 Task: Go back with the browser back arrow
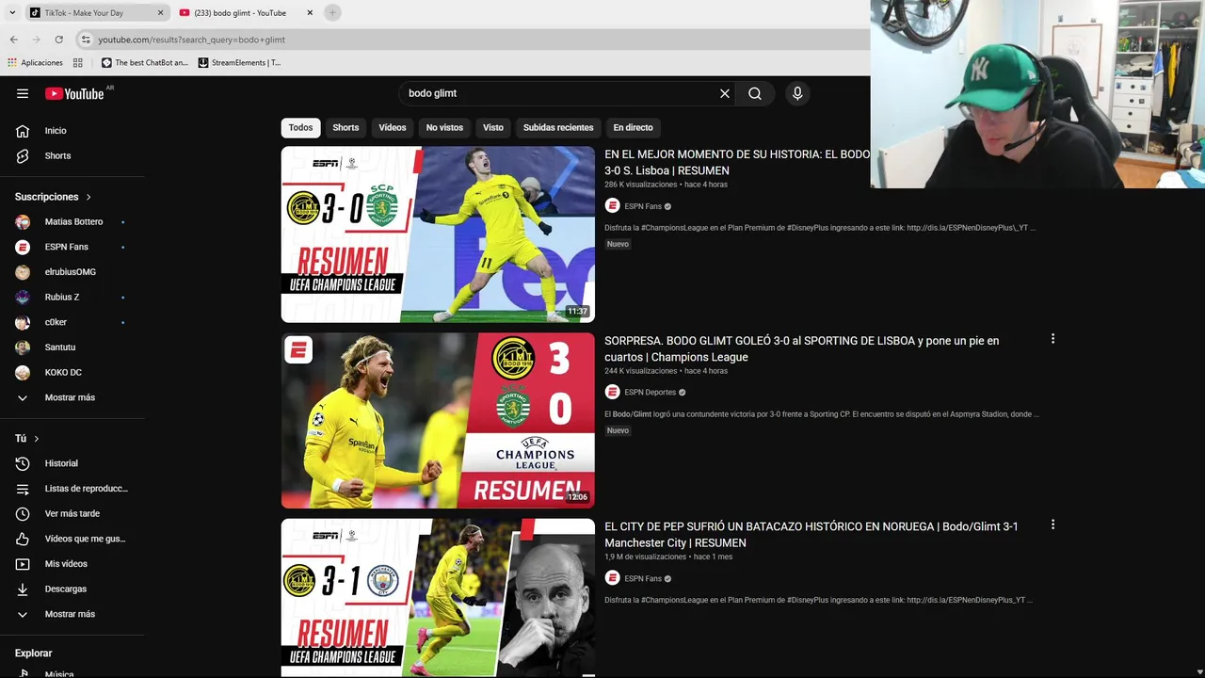(13, 40)
